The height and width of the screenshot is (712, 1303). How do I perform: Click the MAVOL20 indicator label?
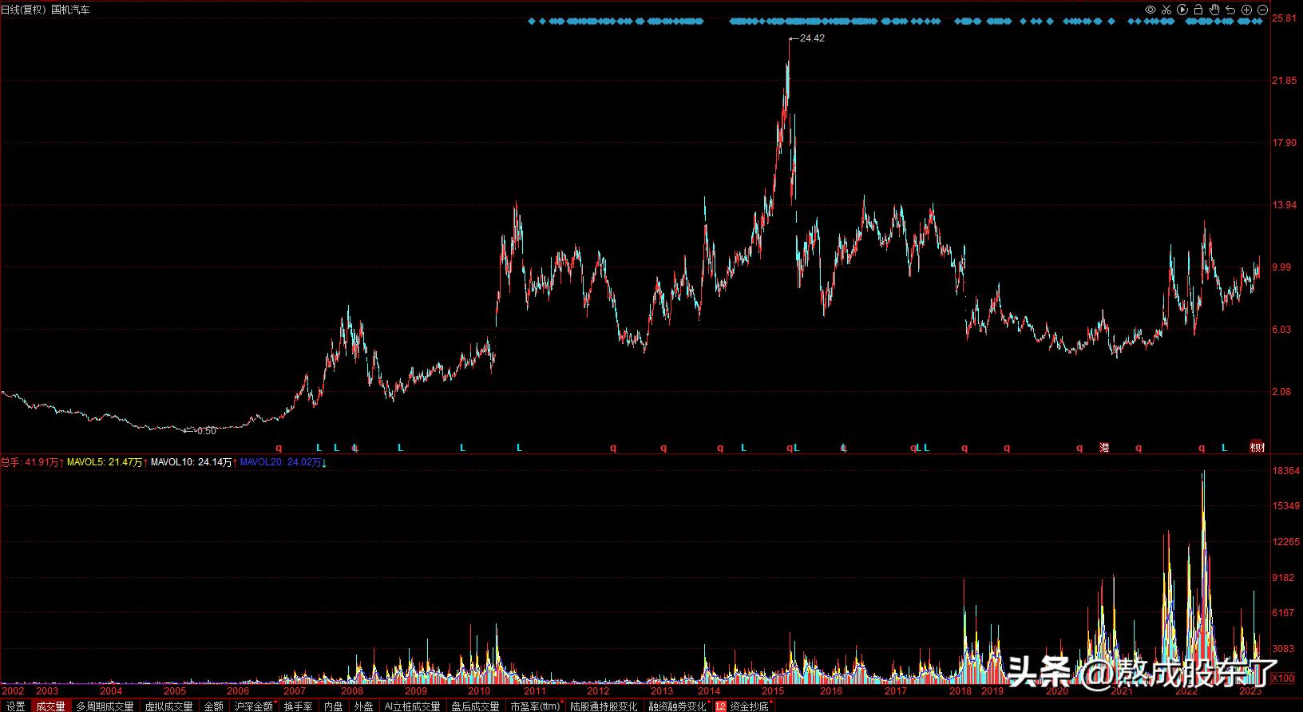281,462
